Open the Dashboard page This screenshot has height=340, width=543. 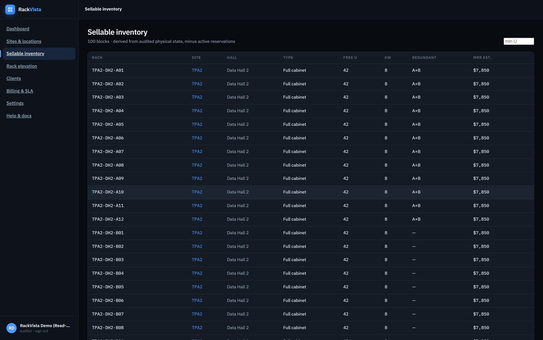pyautogui.click(x=18, y=29)
